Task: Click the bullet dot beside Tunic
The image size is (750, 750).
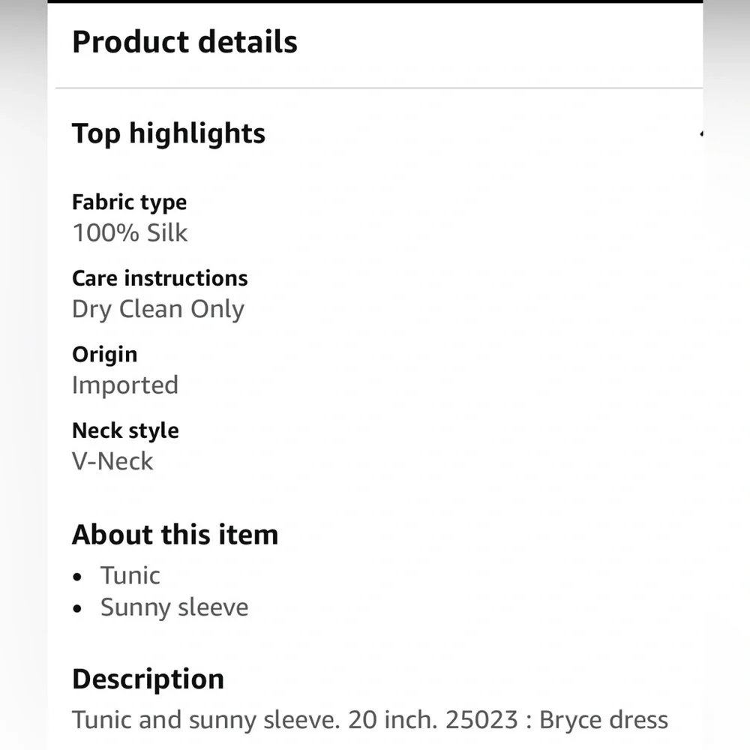Action: coord(79,577)
